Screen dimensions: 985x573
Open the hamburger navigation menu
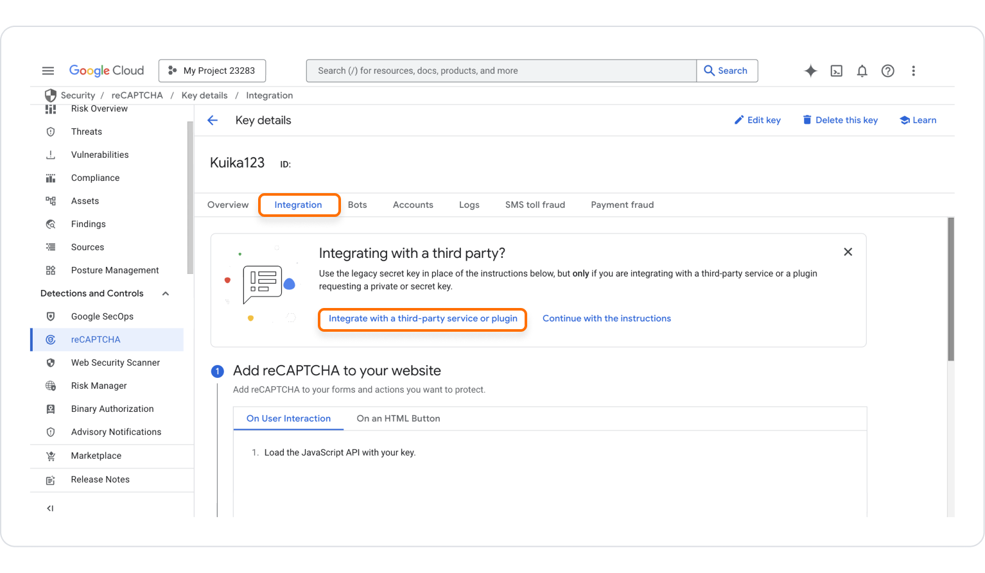[x=48, y=71]
